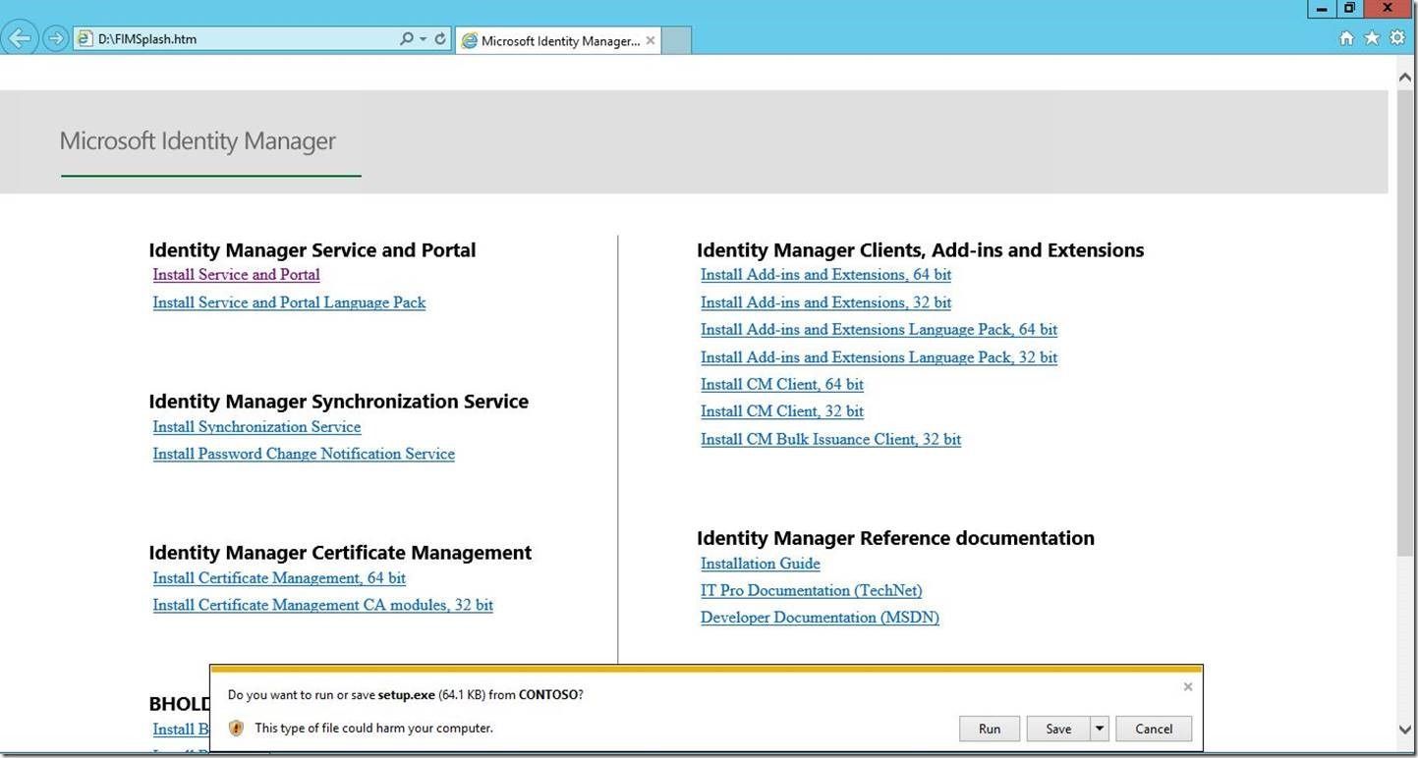Open browser Tools gear icon
The height and width of the screenshot is (758, 1418).
pos(1397,38)
